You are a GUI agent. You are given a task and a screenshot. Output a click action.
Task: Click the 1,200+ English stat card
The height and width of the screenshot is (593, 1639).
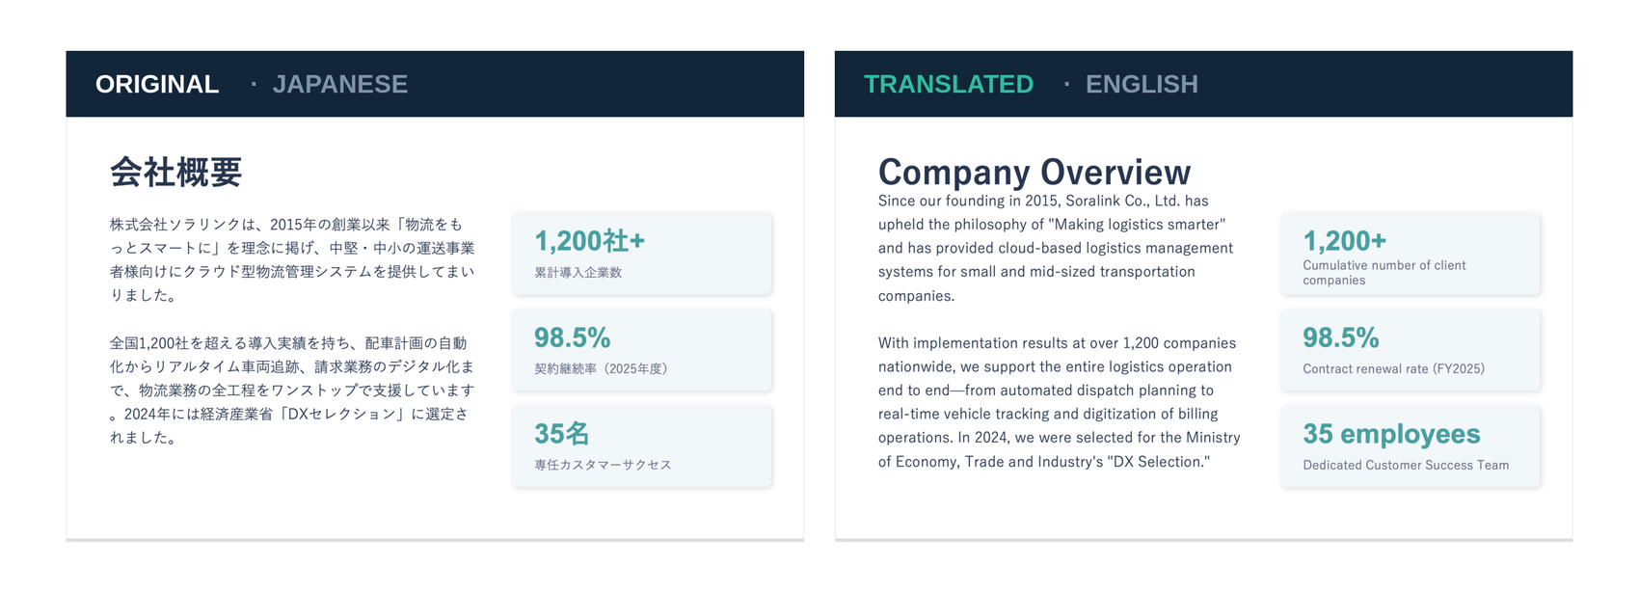[1411, 254]
